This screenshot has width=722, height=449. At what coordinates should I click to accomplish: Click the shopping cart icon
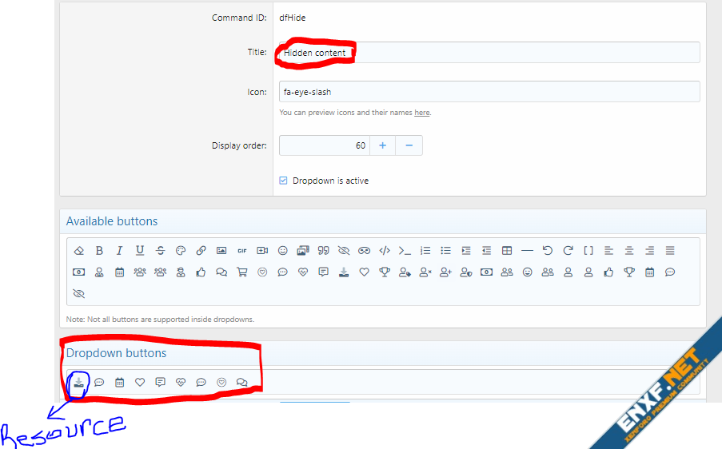click(241, 272)
